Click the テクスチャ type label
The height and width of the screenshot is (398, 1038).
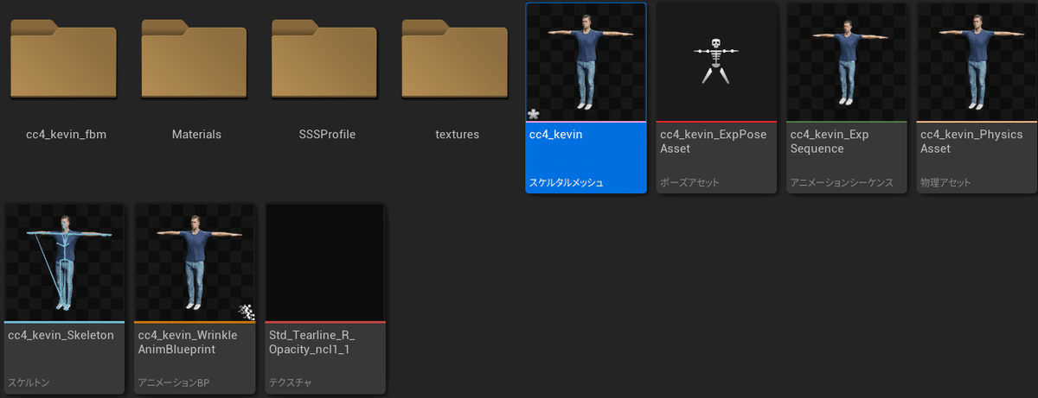click(x=290, y=382)
